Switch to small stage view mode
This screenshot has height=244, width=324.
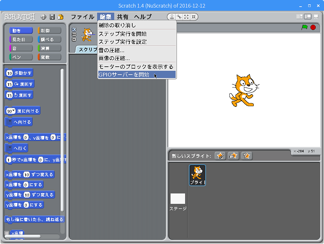click(299, 17)
